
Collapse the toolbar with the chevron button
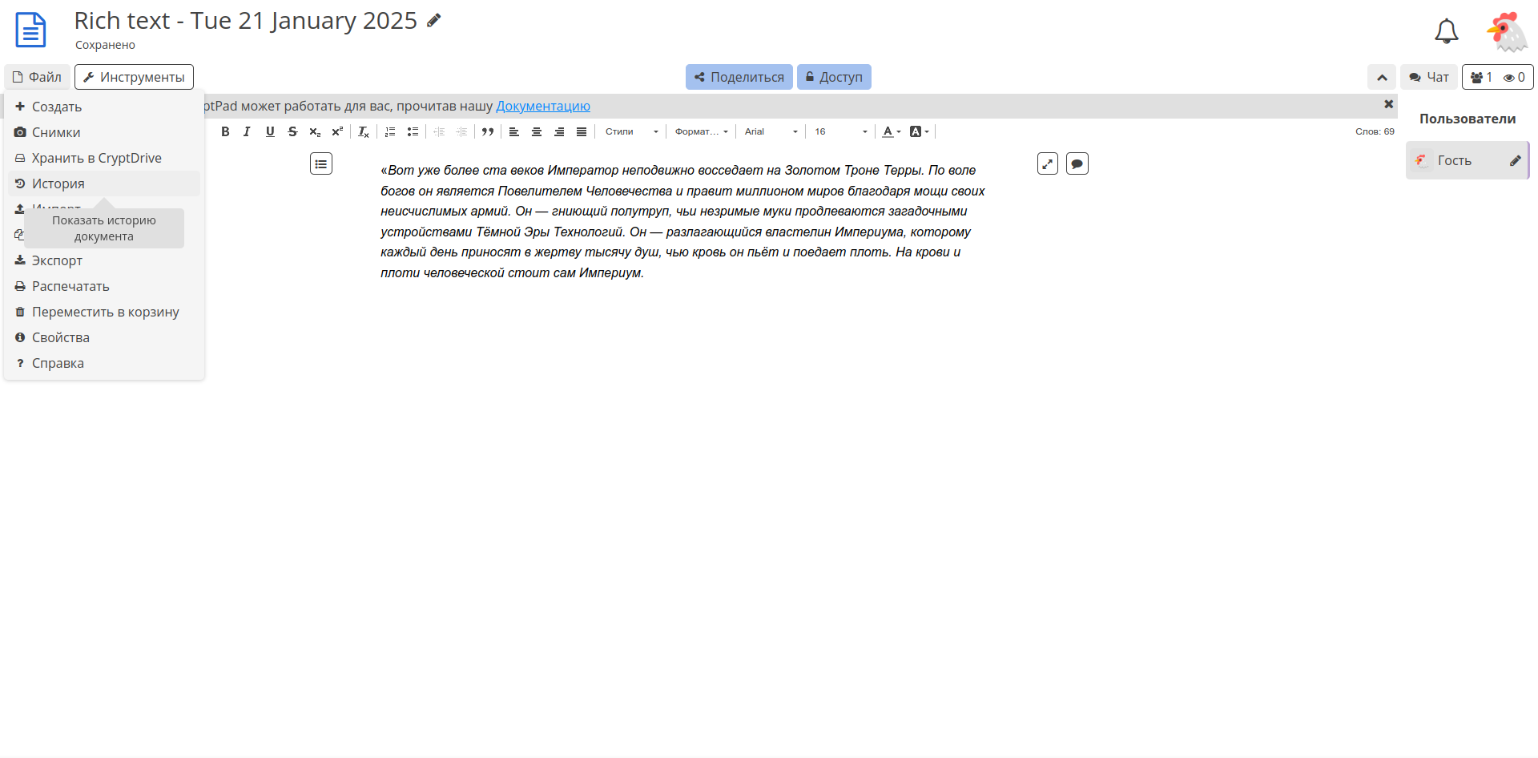coord(1382,77)
